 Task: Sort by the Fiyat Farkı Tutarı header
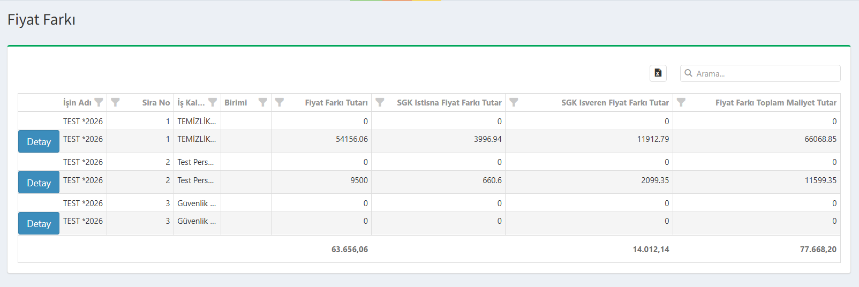point(336,103)
